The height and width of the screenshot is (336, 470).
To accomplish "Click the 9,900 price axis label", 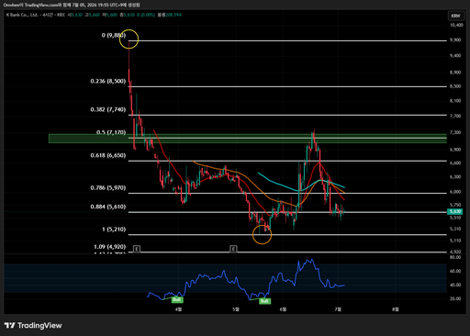I will [455, 40].
